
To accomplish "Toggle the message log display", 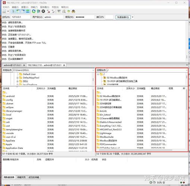I will pyautogui.click(x=13, y=11).
